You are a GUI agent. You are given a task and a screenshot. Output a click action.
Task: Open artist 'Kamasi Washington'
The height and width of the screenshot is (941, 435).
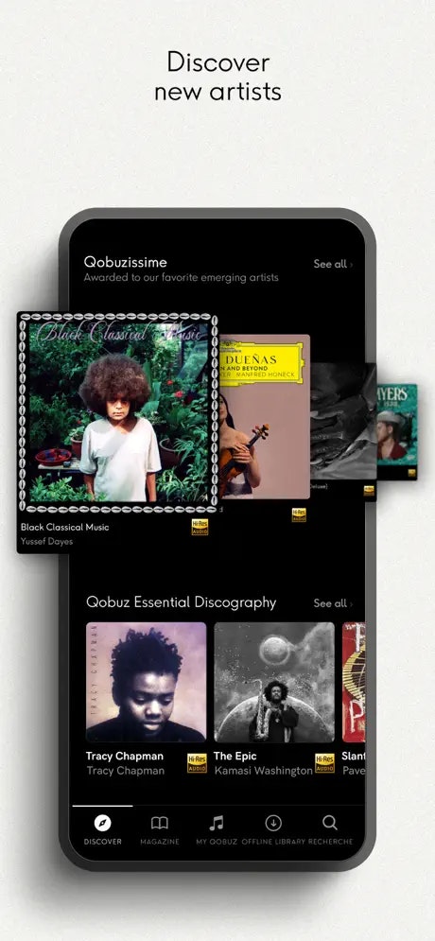pos(264,771)
